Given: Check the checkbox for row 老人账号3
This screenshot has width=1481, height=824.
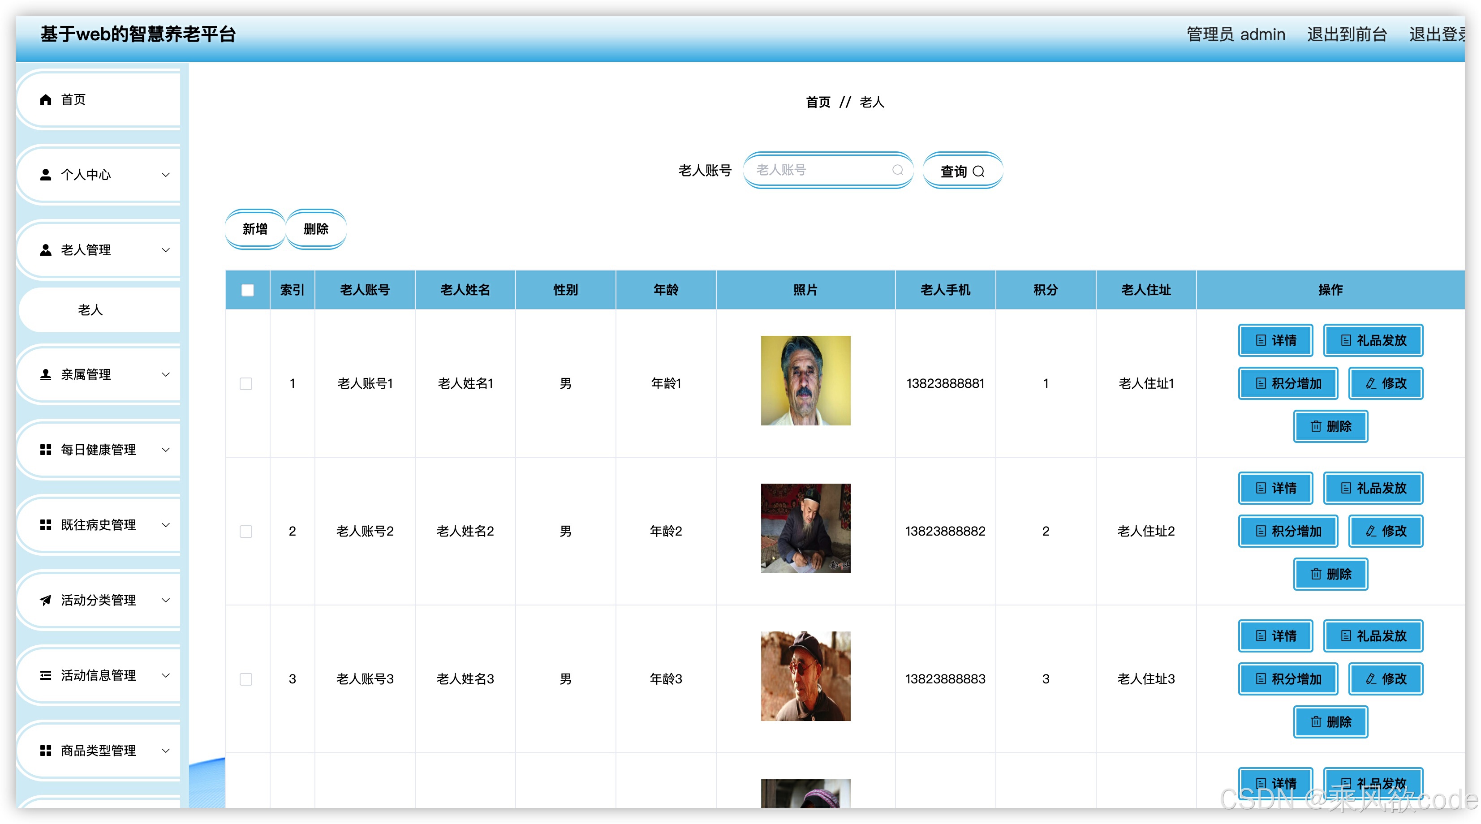Looking at the screenshot, I should (246, 678).
